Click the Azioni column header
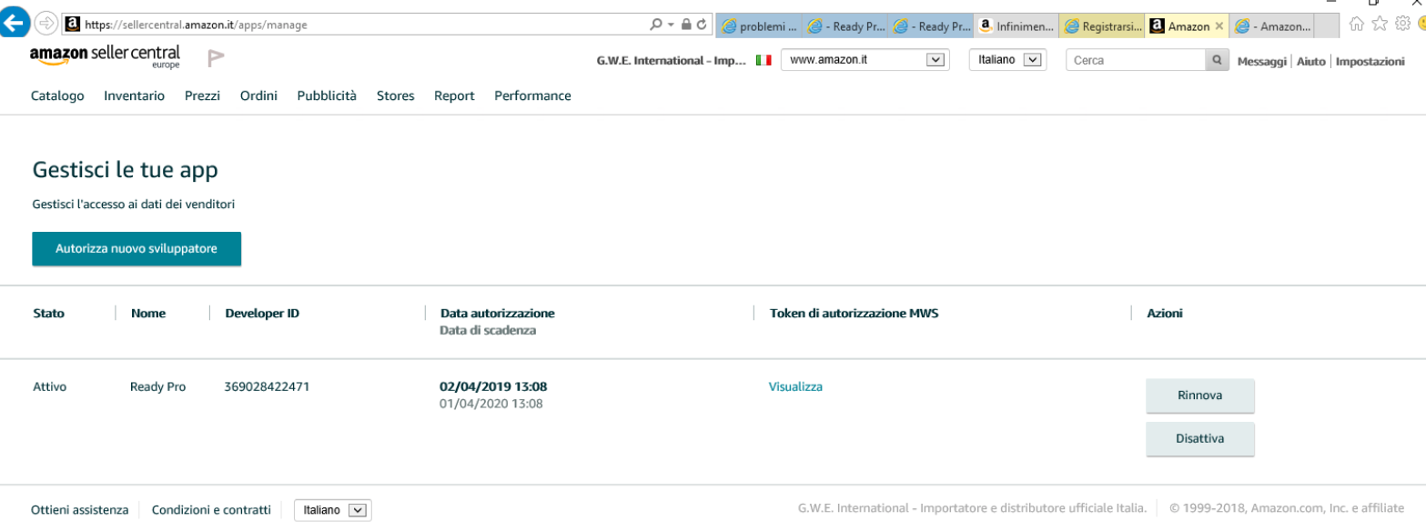 [x=1165, y=313]
